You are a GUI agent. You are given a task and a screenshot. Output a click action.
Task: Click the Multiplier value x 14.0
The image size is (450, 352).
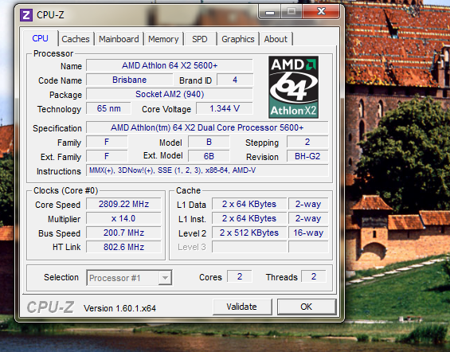tap(123, 218)
